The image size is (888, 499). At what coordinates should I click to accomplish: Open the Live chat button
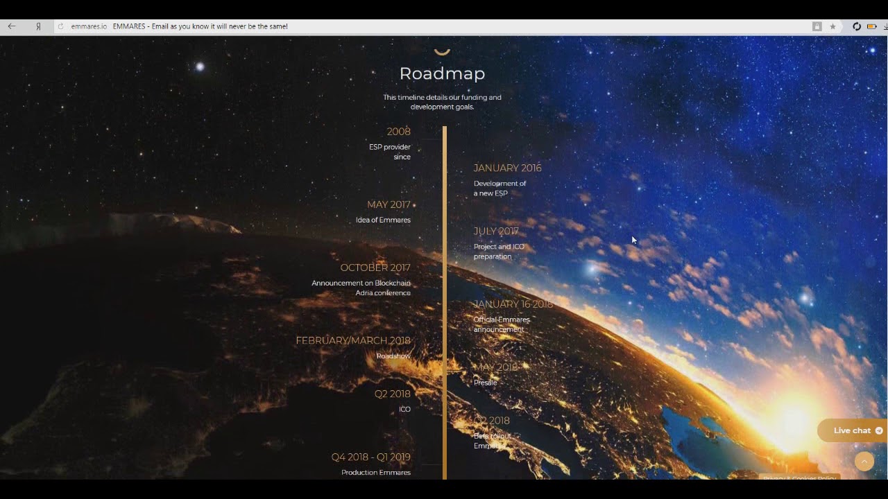click(x=853, y=430)
